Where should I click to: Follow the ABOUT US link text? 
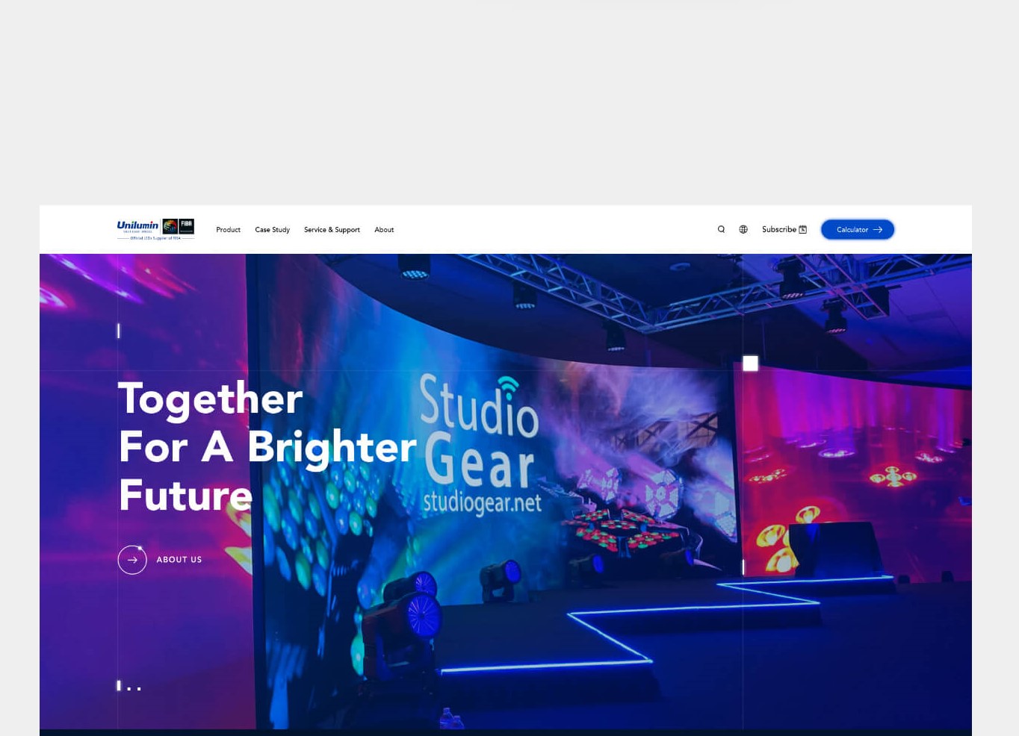click(x=179, y=560)
